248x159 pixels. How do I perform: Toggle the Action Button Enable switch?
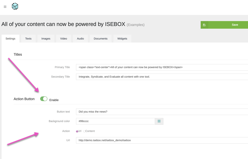point(44,99)
